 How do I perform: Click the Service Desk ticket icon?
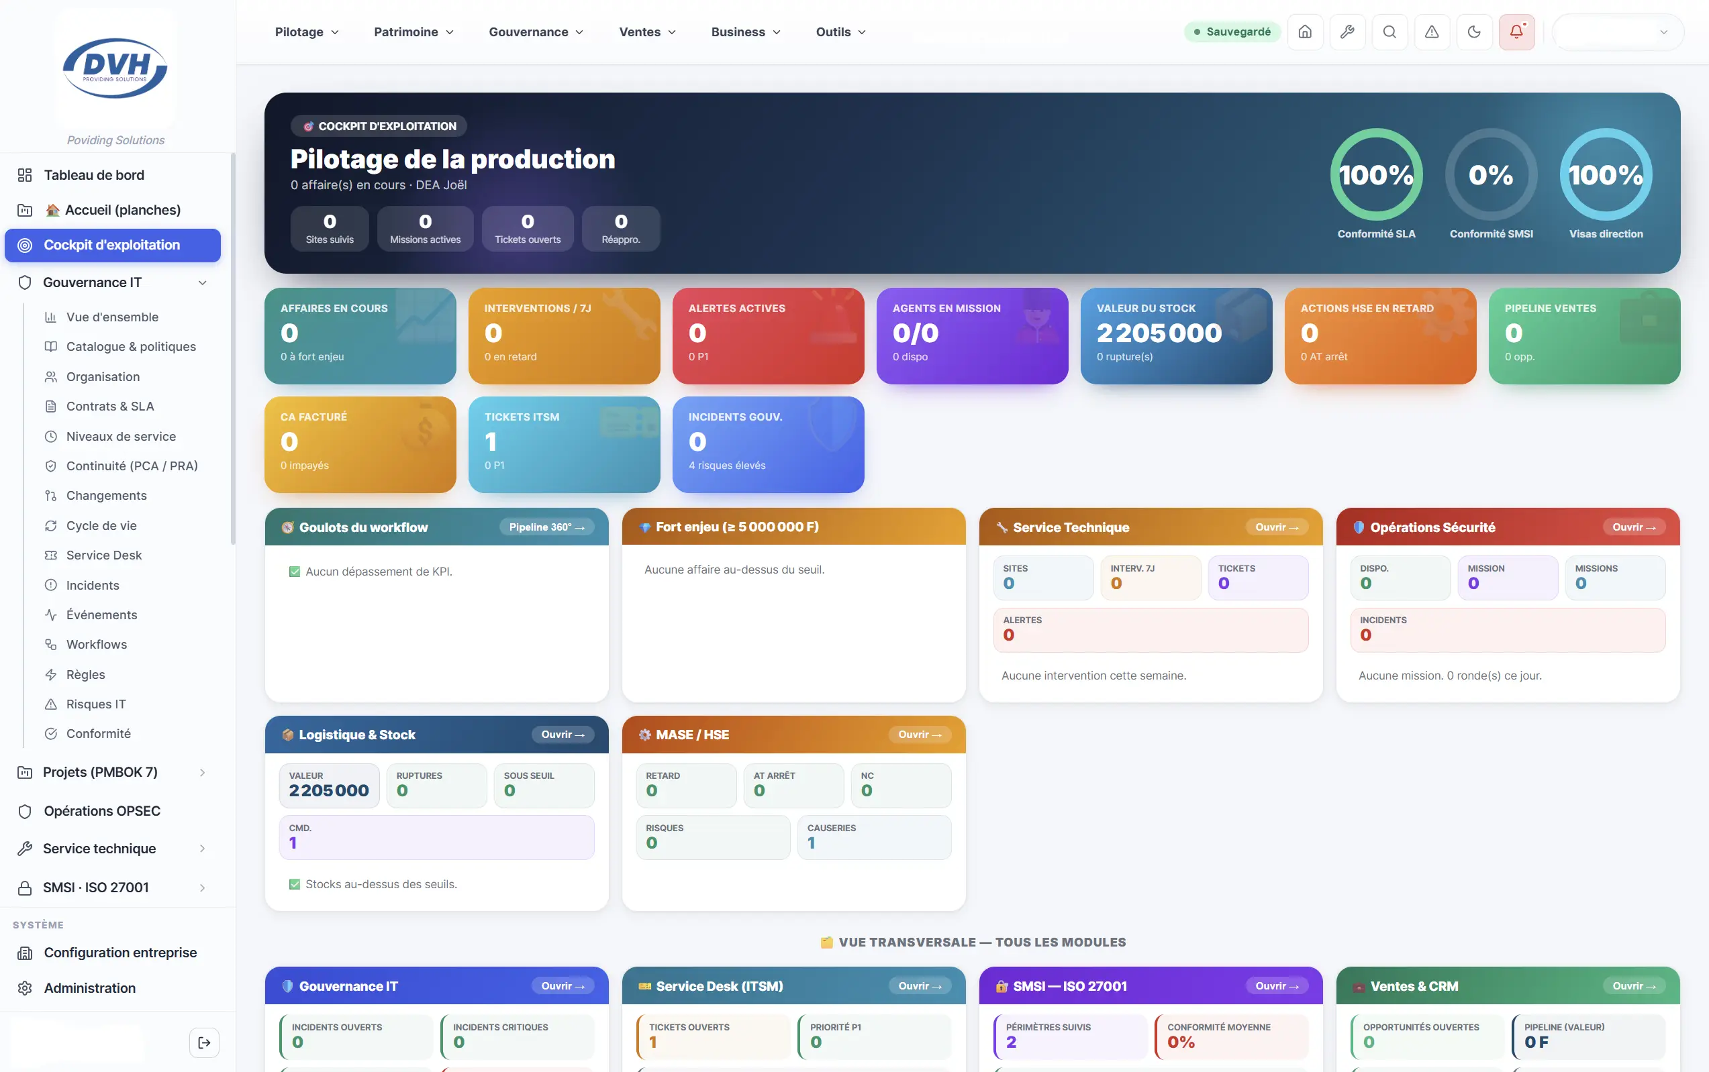click(50, 555)
